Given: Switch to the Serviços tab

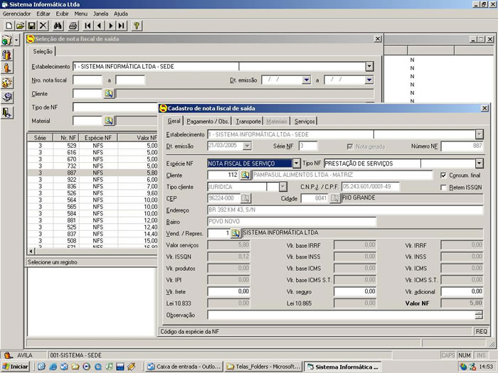Looking at the screenshot, I should pos(304,121).
